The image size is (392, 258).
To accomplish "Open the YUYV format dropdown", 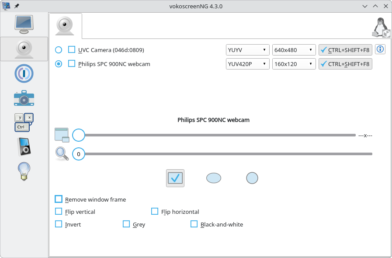I will click(x=247, y=50).
